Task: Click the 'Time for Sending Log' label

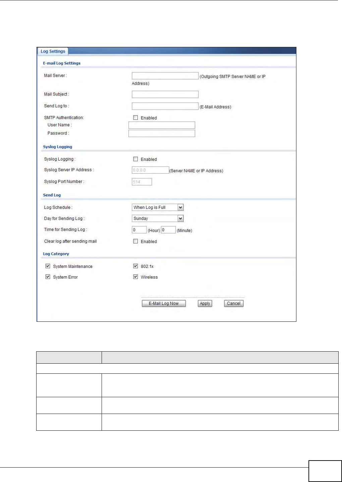Action: tap(65, 230)
